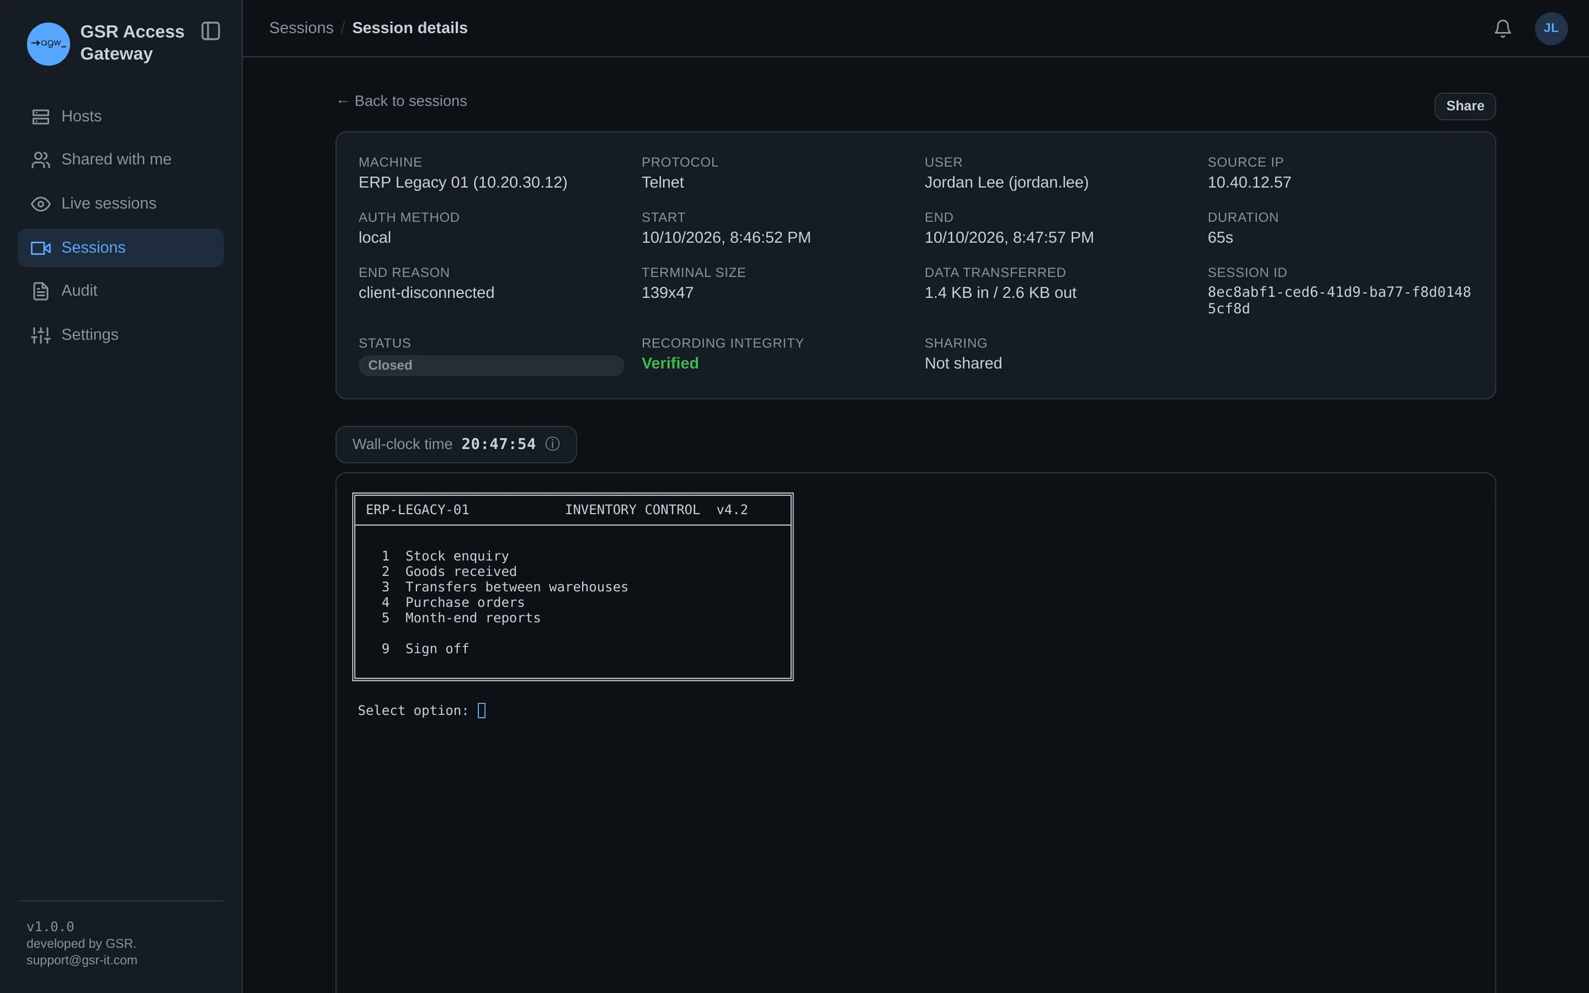Click the Sessions camera icon

coord(41,248)
